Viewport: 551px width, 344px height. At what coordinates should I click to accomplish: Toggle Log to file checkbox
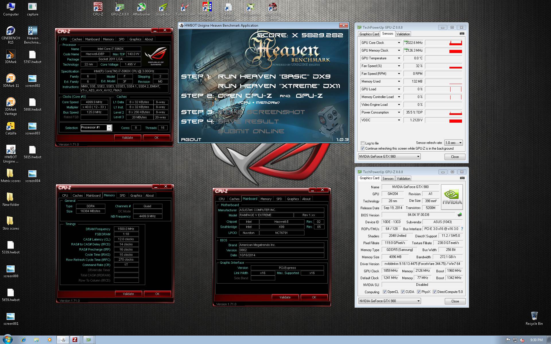[x=362, y=143]
